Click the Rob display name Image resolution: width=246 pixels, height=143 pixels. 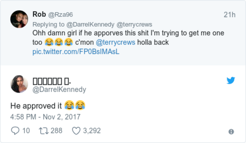coord(39,14)
